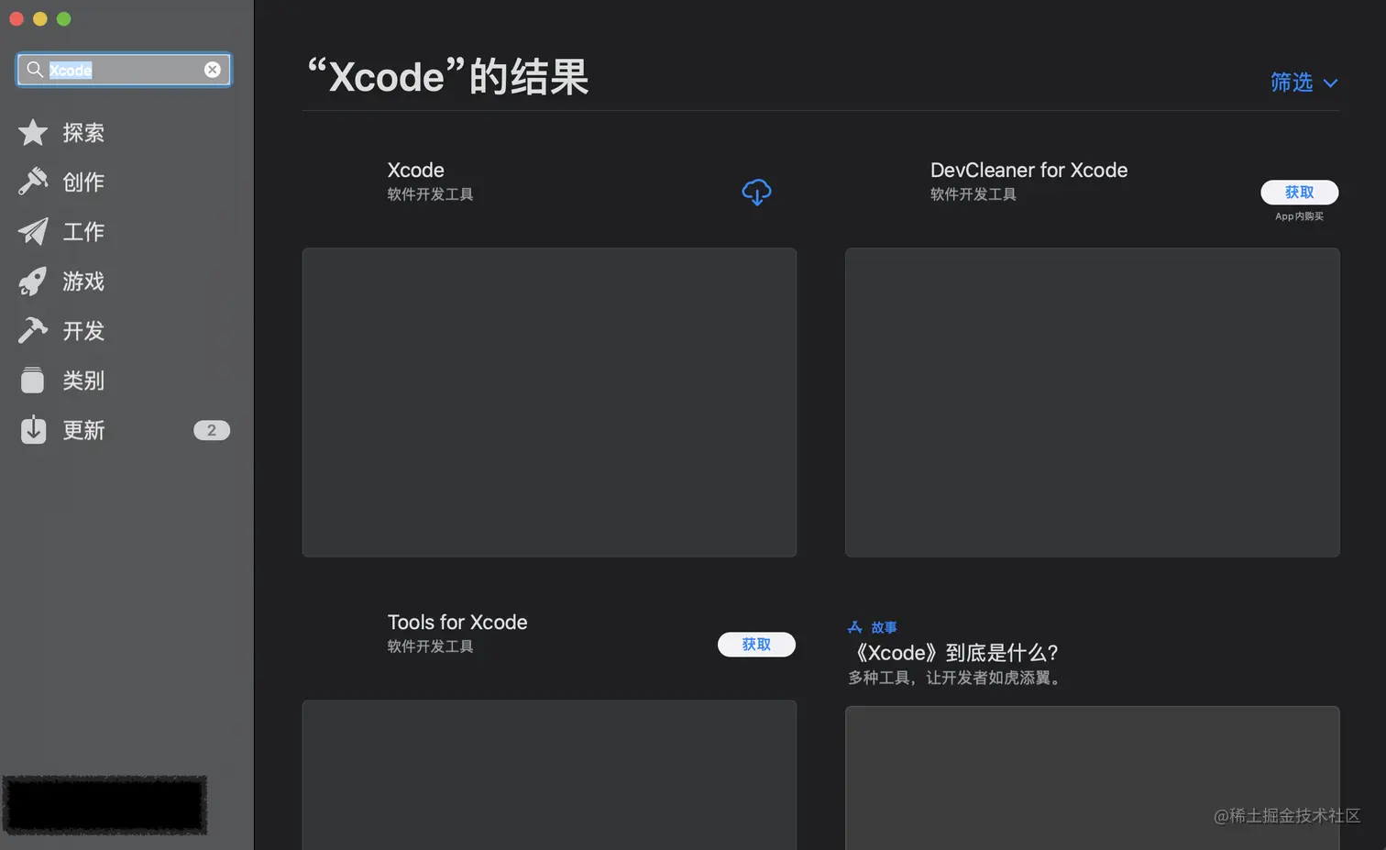
Task: Open the story preview image
Action: (x=1092, y=778)
